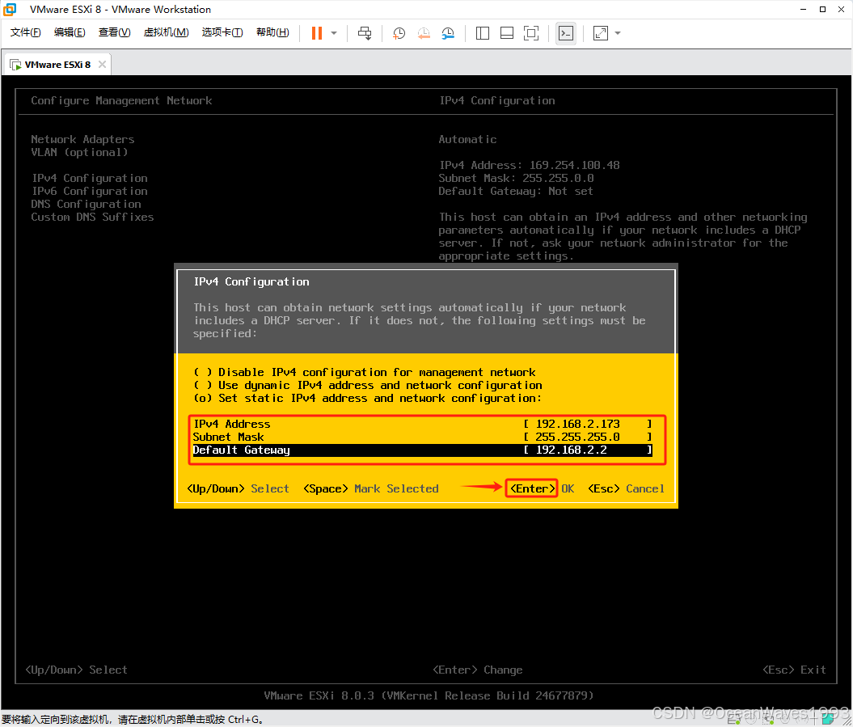Toggle the thumbnail bar view

point(507,33)
